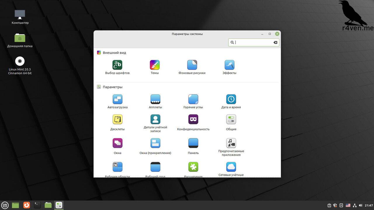Open Дата и время settings
Screen dimensions: 374x210
pos(231,99)
